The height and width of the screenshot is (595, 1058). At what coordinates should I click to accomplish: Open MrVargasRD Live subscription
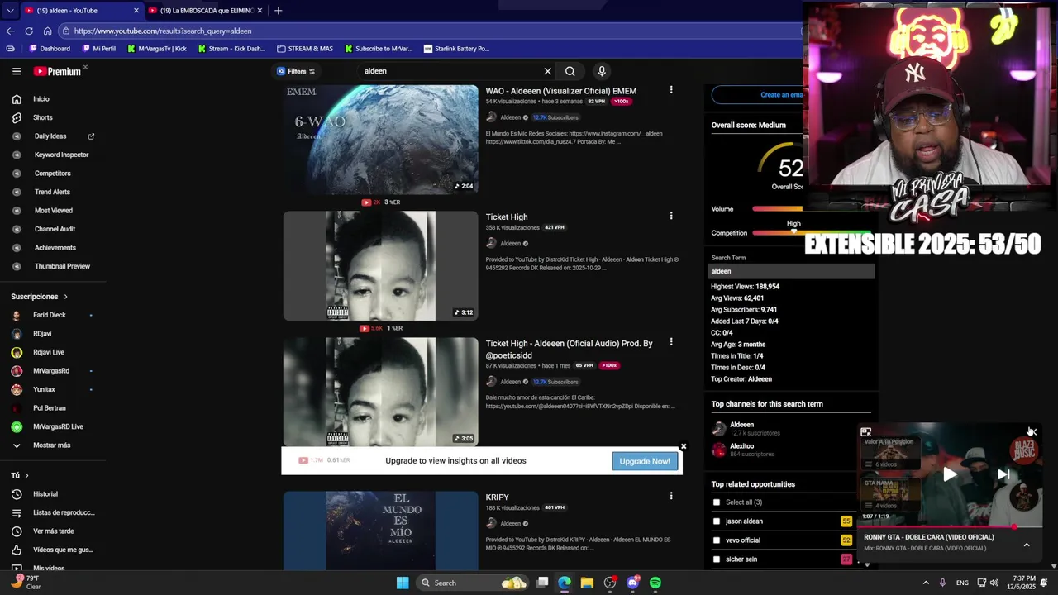tap(58, 426)
